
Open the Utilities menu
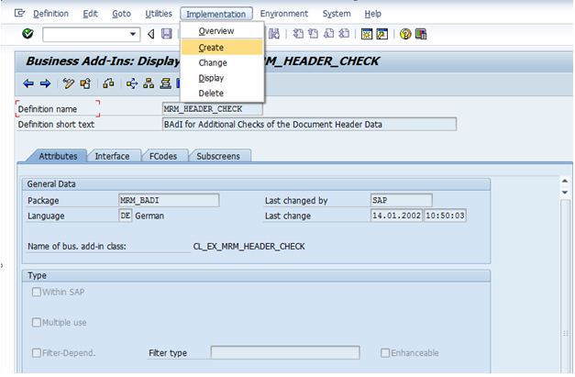tap(159, 14)
